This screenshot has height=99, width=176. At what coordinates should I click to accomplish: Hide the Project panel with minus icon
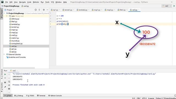47,10
